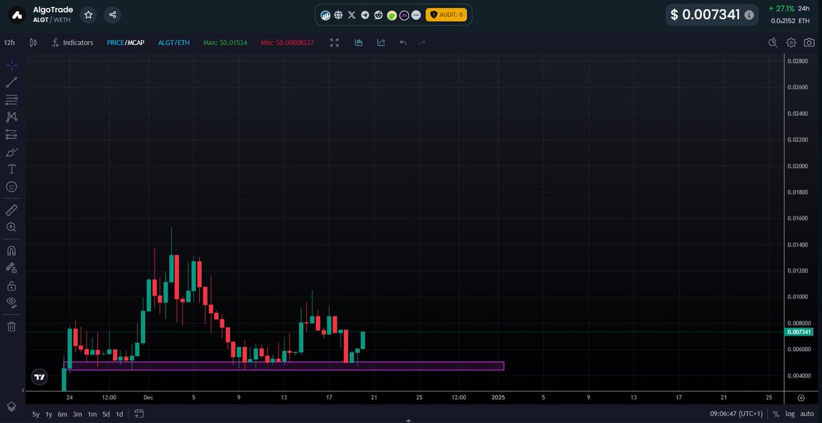Hide all drawings with eye icon
The width and height of the screenshot is (822, 423).
[12, 302]
